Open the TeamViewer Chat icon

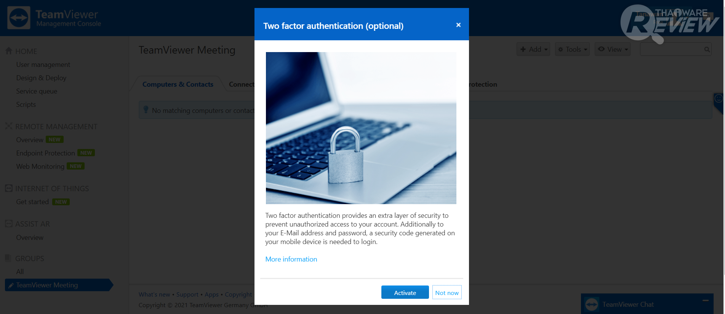tap(592, 304)
